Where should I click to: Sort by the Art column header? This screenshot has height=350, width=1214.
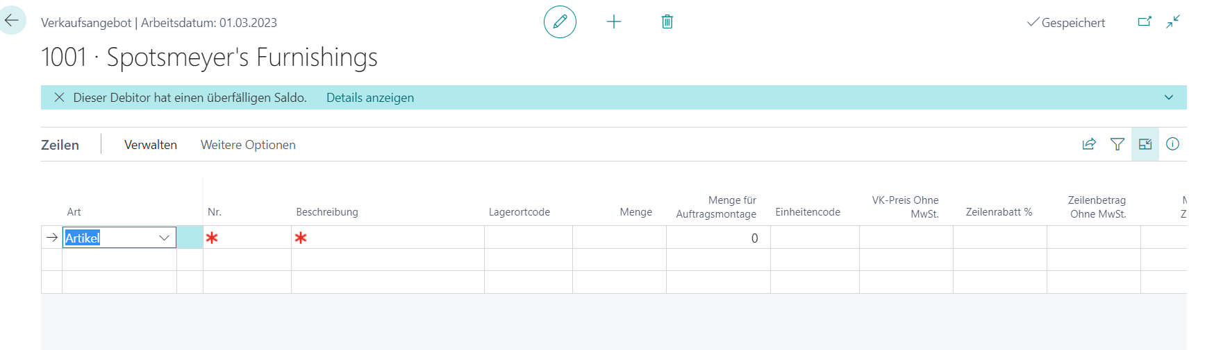click(x=74, y=212)
